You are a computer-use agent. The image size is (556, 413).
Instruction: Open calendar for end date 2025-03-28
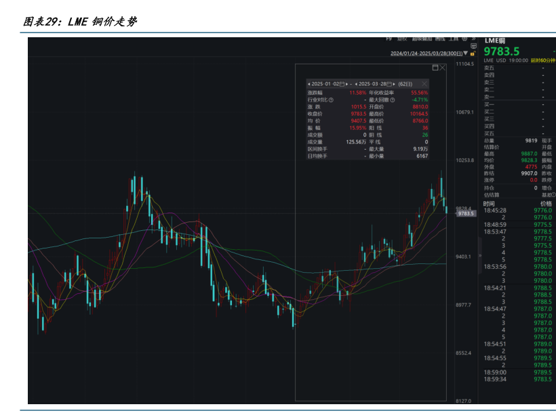(389, 84)
